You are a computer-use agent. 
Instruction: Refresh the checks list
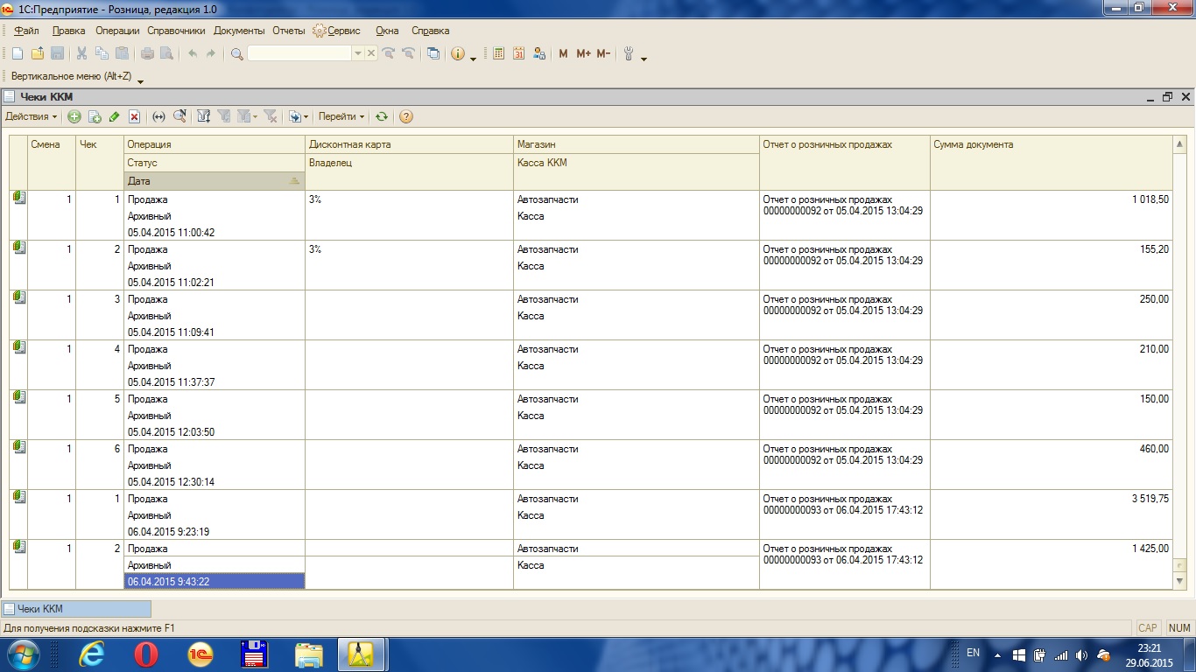pos(382,116)
